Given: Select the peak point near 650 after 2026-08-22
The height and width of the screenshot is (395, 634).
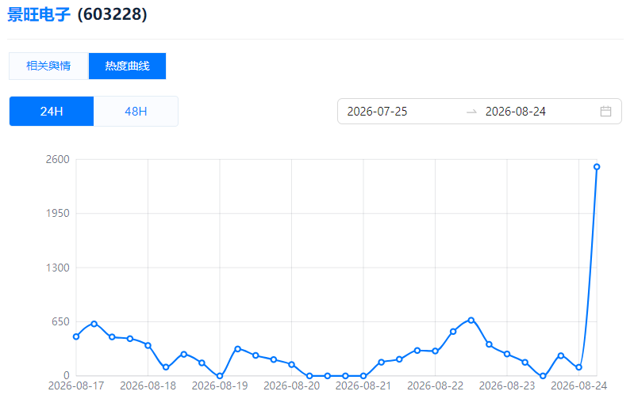Looking at the screenshot, I should [x=471, y=320].
